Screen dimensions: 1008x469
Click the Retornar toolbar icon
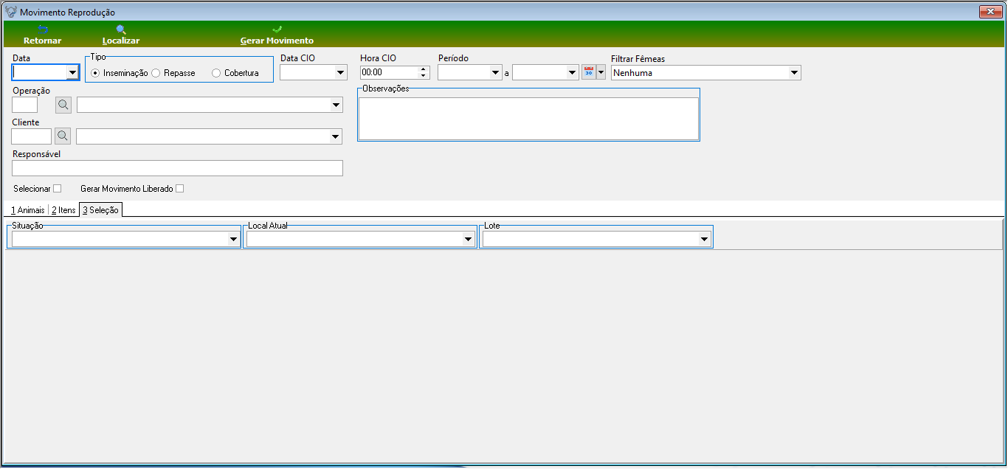pyautogui.click(x=42, y=29)
